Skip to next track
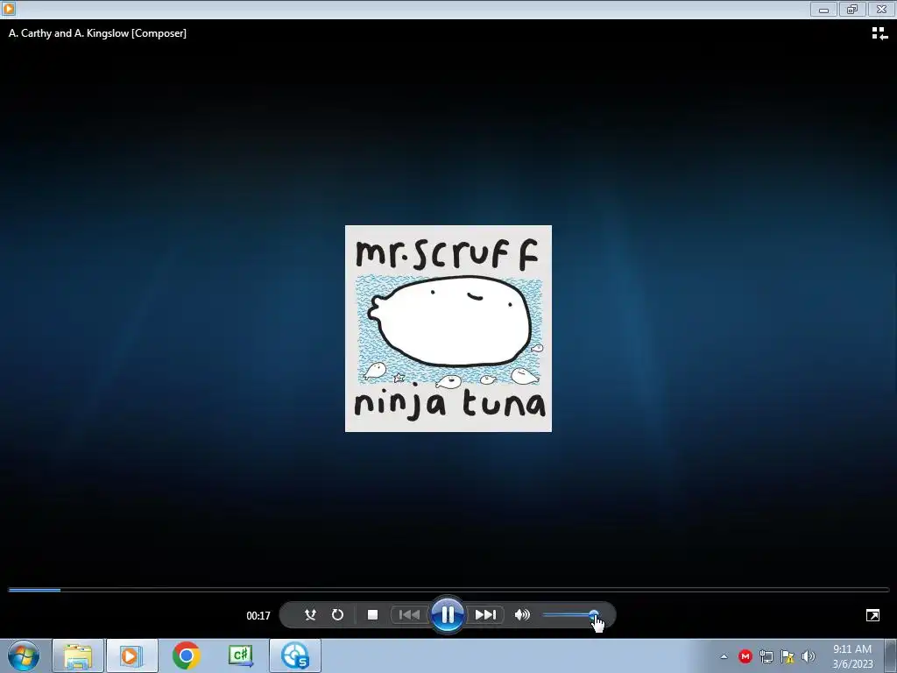The height and width of the screenshot is (673, 897). point(485,614)
